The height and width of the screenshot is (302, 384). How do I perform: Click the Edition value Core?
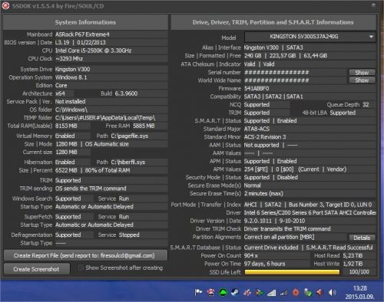click(61, 85)
